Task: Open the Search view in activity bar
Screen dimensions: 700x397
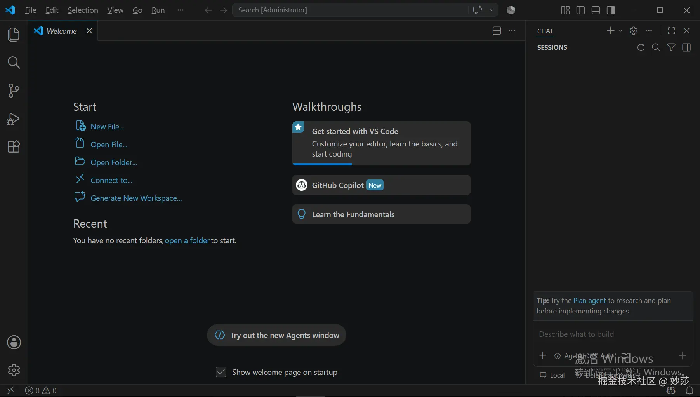Action: point(14,62)
